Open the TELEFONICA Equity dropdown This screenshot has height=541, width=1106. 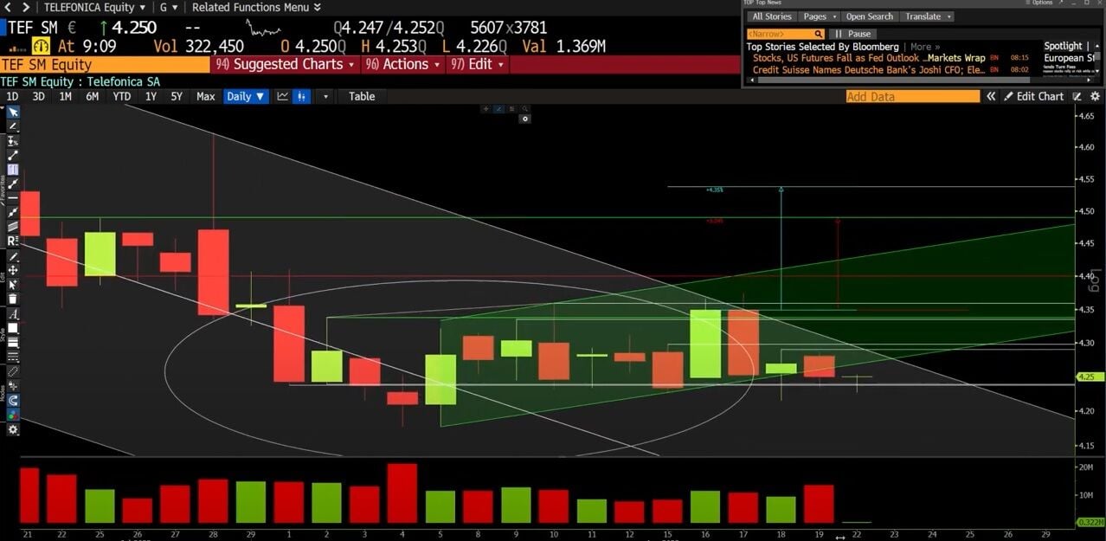(x=94, y=7)
